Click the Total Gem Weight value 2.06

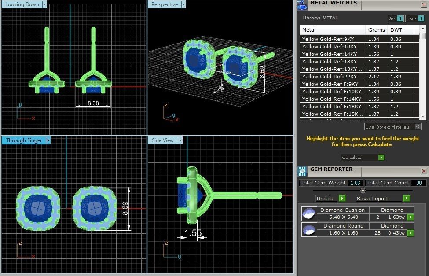pyautogui.click(x=356, y=183)
